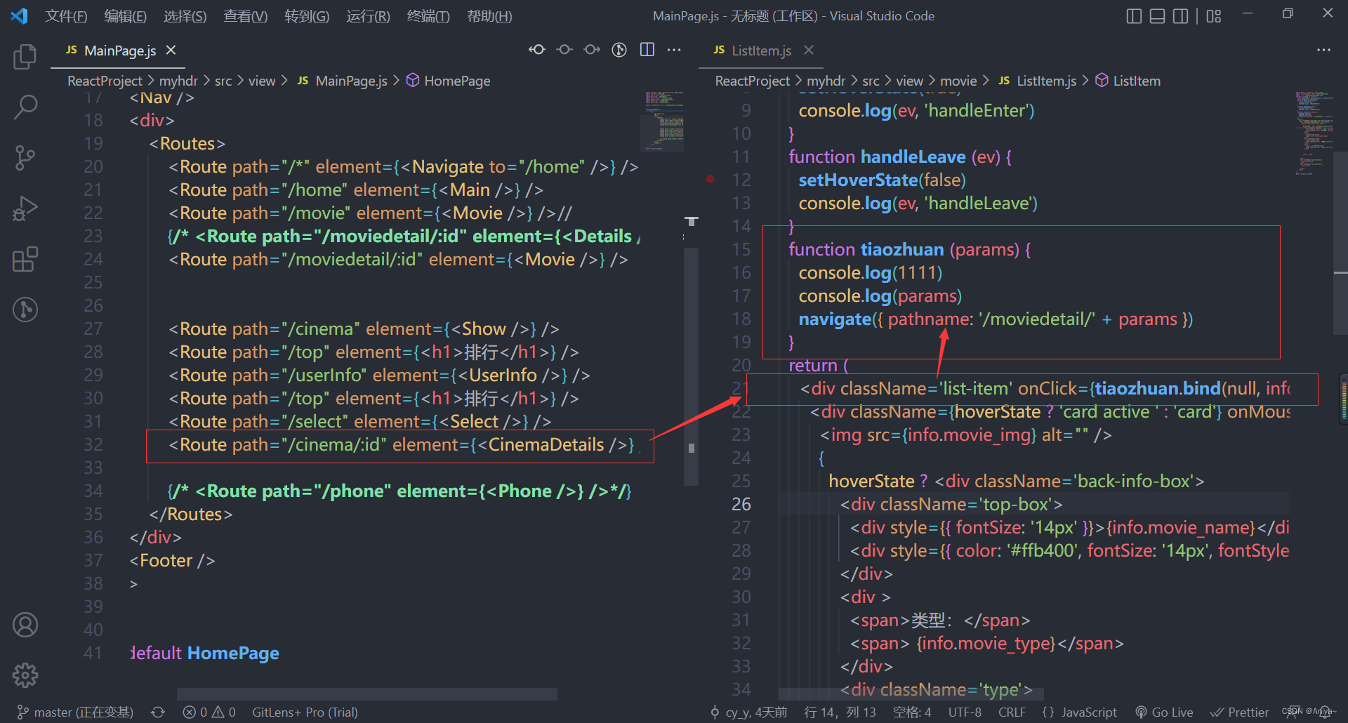Expand HomePage symbol breadcrumb

click(x=448, y=81)
